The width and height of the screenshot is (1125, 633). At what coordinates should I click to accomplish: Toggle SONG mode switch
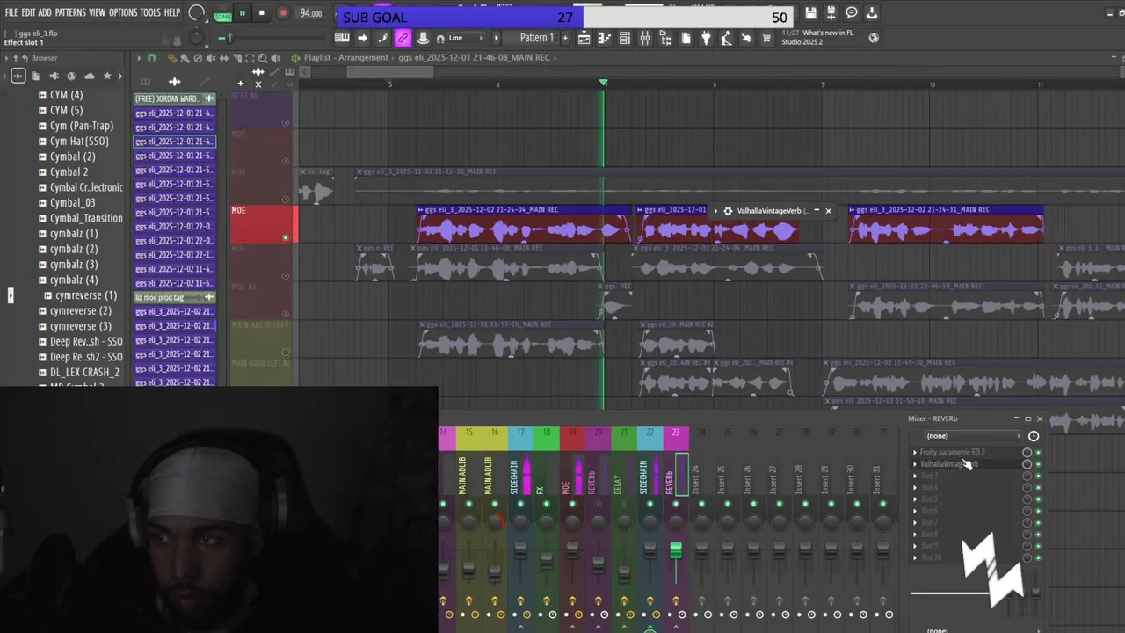coord(222,16)
